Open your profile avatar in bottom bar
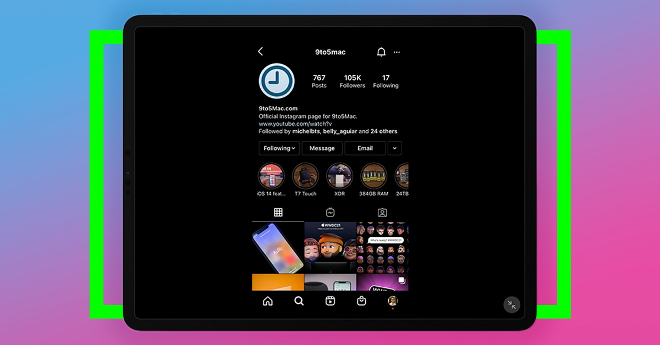 coord(393,301)
